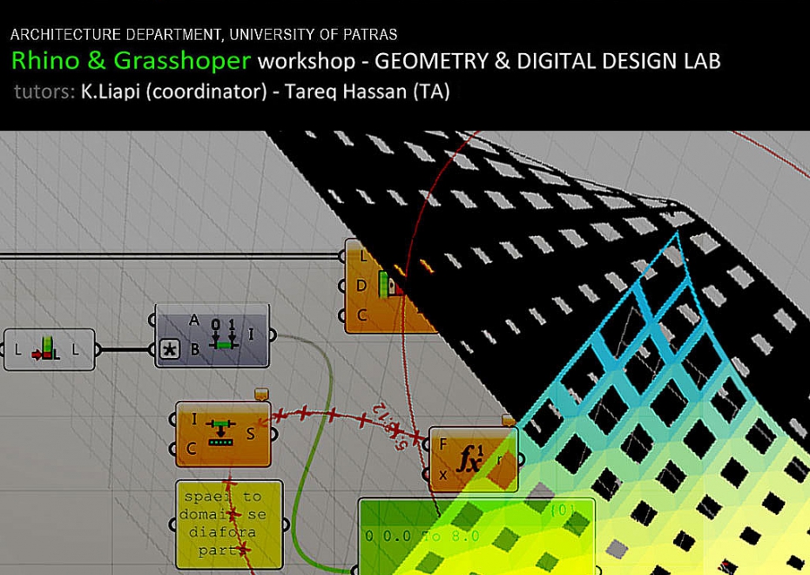Click input D on the orange L-D-C component
The image size is (810, 575).
click(x=361, y=286)
